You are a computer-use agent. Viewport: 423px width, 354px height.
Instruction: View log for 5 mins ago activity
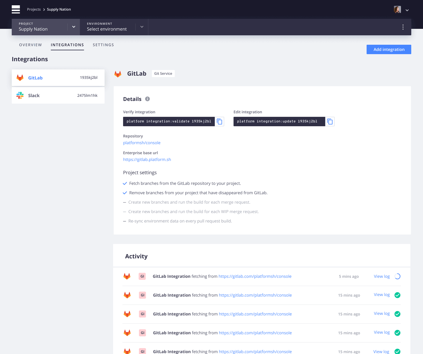(382, 276)
